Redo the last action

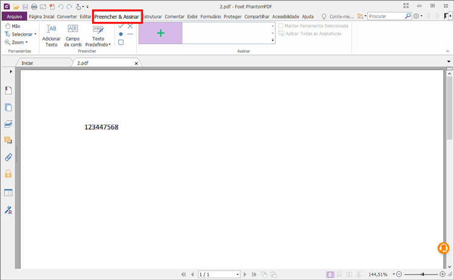coord(69,7)
